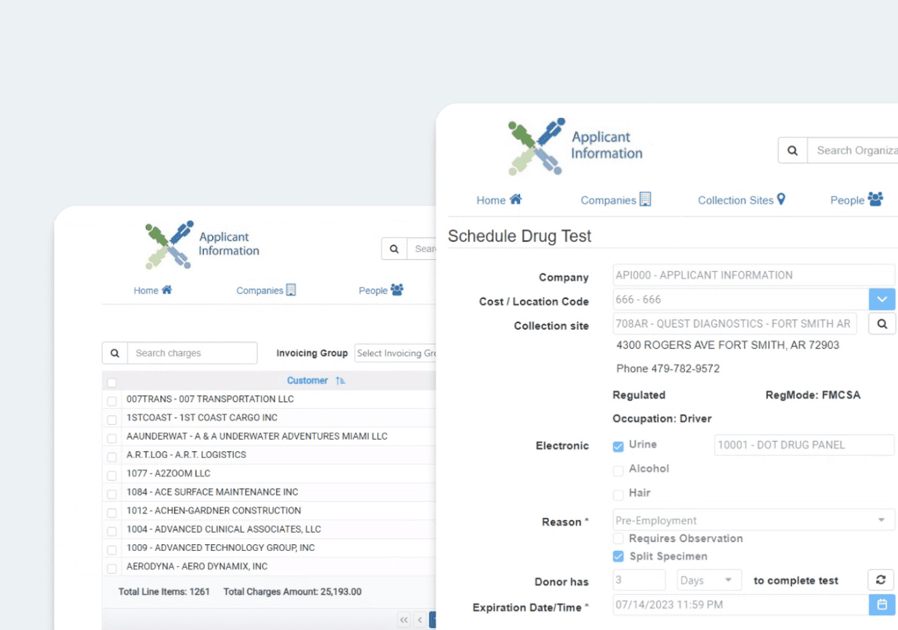Enable the Alcohol test checkbox
Image resolution: width=898 pixels, height=630 pixels.
point(618,470)
